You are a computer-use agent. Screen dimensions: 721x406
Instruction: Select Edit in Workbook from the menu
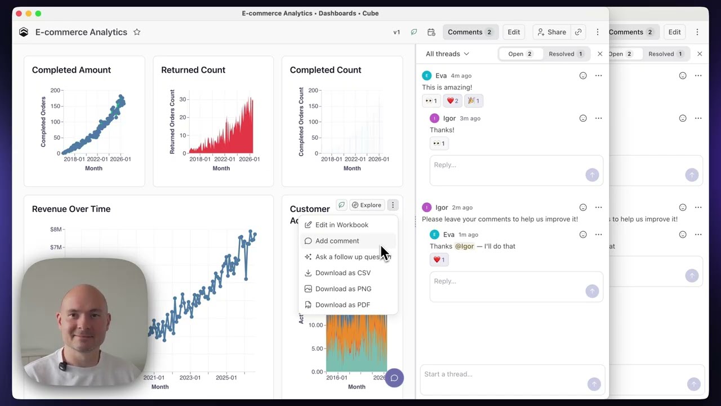(x=348, y=225)
